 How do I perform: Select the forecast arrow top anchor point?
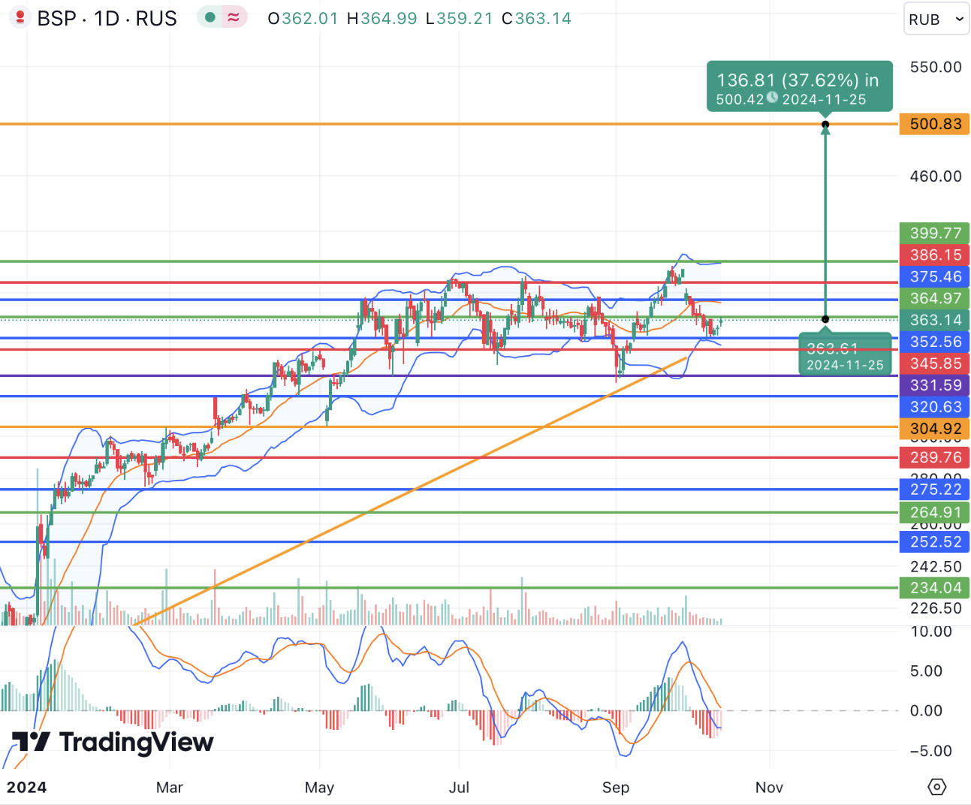coord(825,124)
